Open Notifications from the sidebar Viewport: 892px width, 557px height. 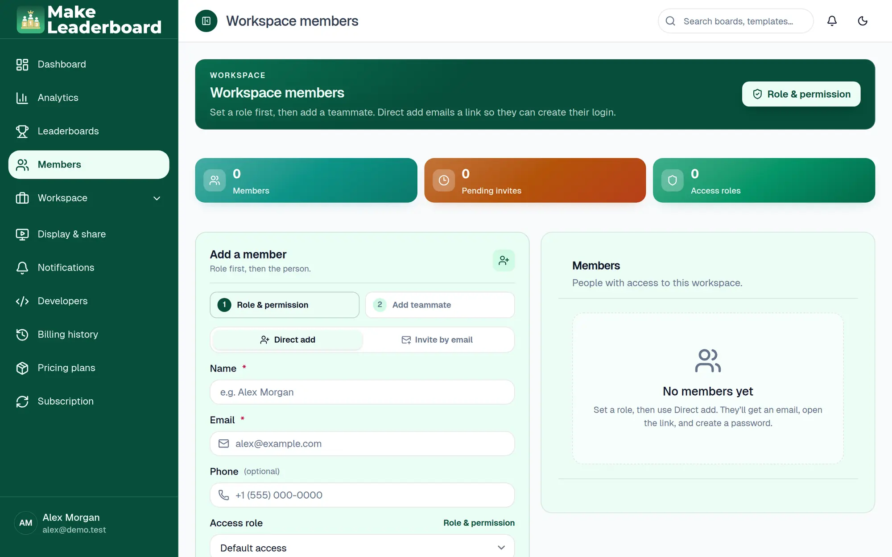coord(89,267)
